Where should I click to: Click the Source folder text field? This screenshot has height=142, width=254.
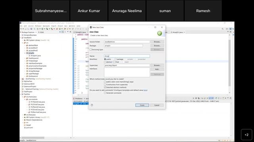point(127,42)
